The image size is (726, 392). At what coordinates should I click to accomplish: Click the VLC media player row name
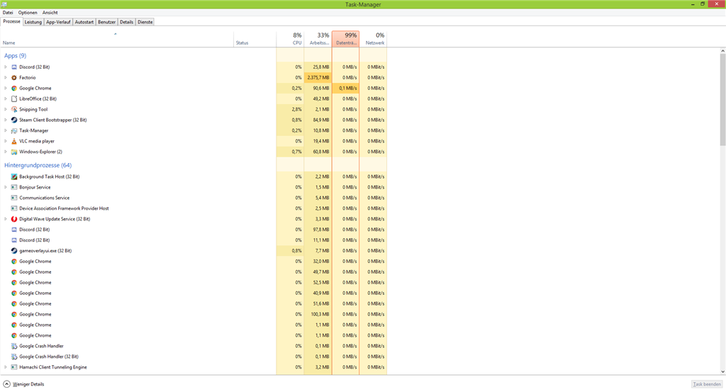37,141
